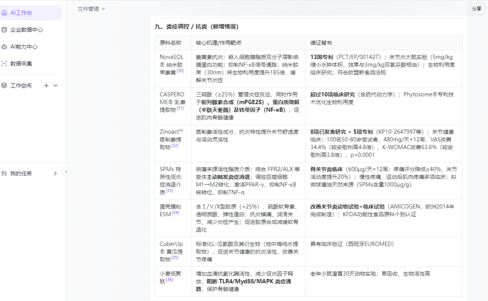Click 老年小鼠灌胃30天动物实验 cell

point(384,282)
